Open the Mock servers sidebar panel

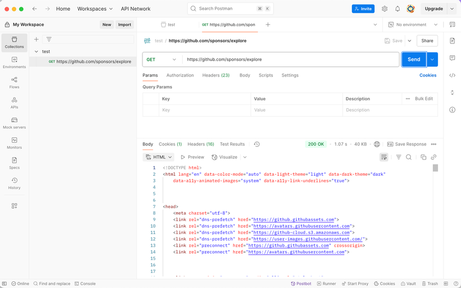pyautogui.click(x=14, y=123)
